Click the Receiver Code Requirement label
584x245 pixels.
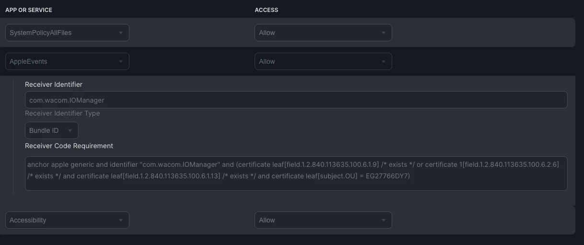[x=69, y=146]
